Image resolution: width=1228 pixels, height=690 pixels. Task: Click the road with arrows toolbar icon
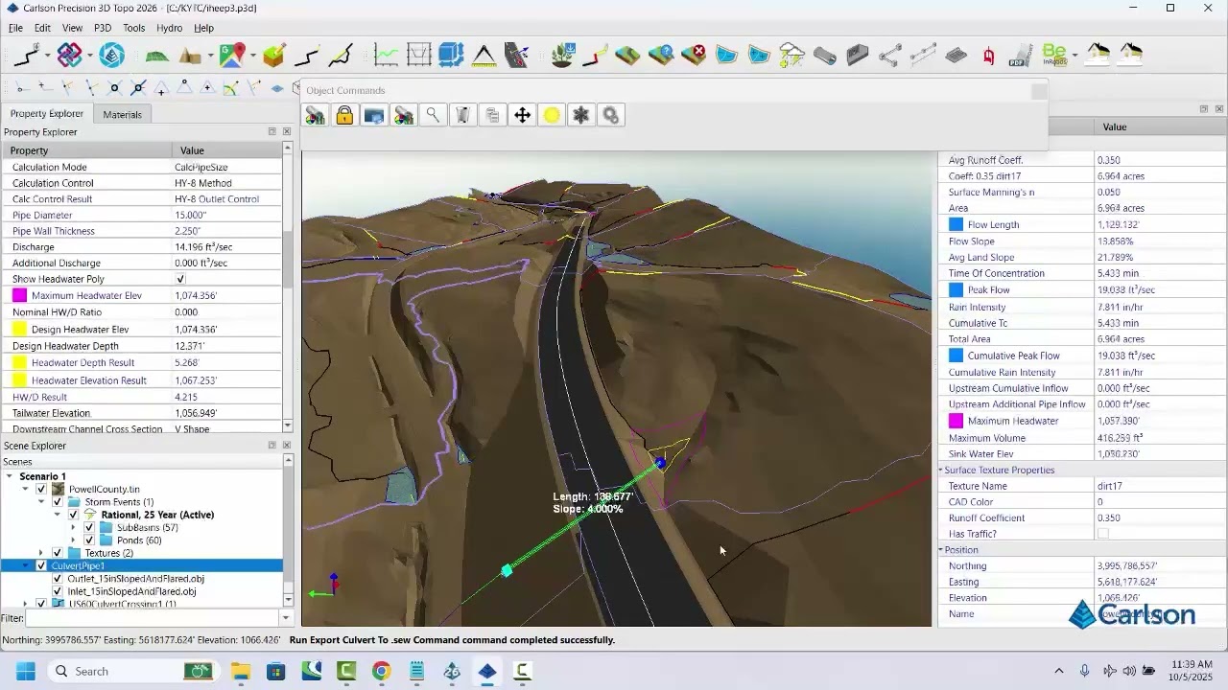pos(516,55)
